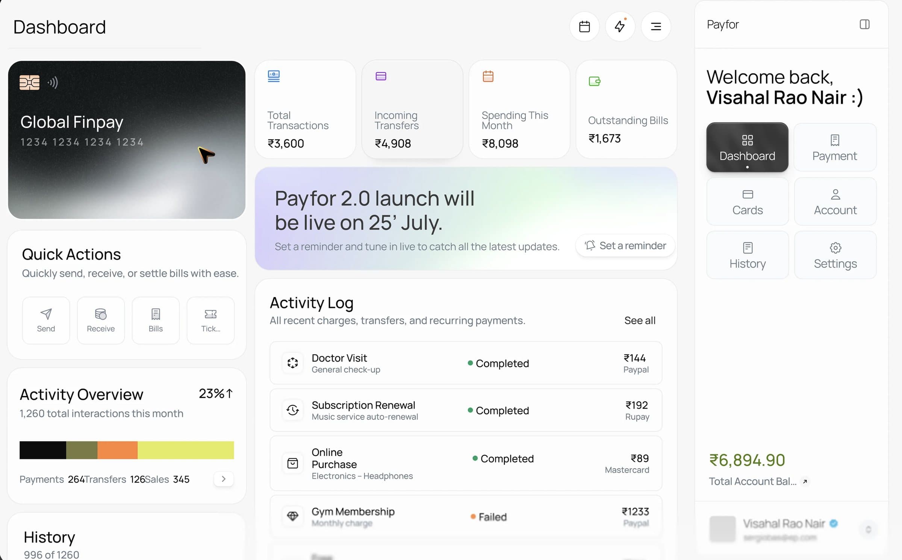Collapse the Payfor sidebar panel icon
Image resolution: width=902 pixels, height=560 pixels.
click(x=864, y=24)
